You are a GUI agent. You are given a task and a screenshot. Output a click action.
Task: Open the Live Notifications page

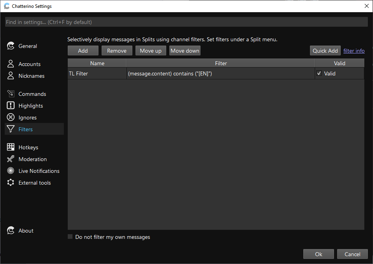coord(39,171)
